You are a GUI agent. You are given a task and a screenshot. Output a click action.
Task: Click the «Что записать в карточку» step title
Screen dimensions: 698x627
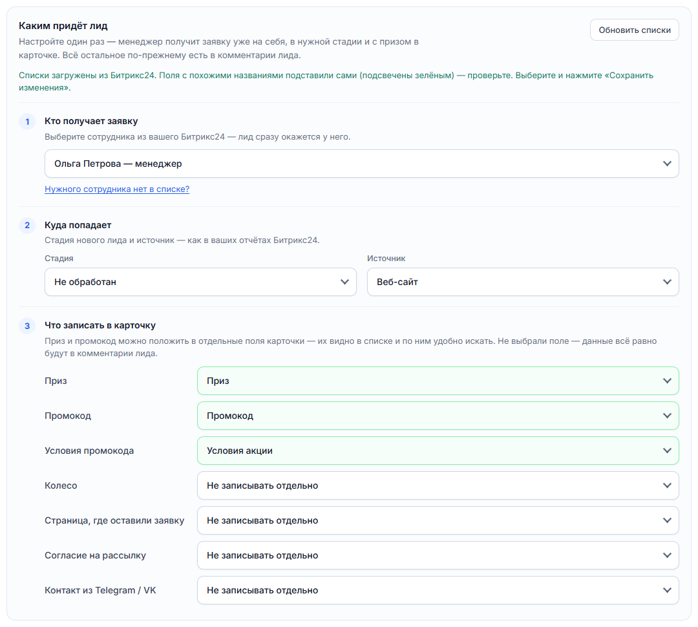click(x=100, y=326)
